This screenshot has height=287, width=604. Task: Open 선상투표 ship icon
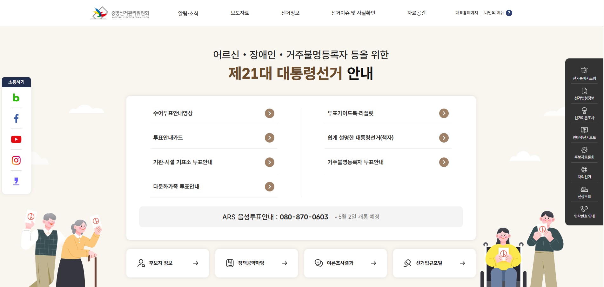click(x=584, y=189)
